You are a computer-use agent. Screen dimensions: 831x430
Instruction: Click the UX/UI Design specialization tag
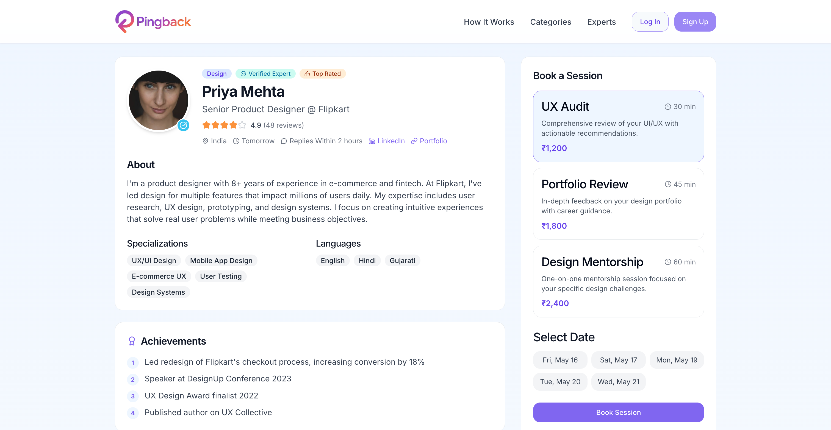pos(154,261)
